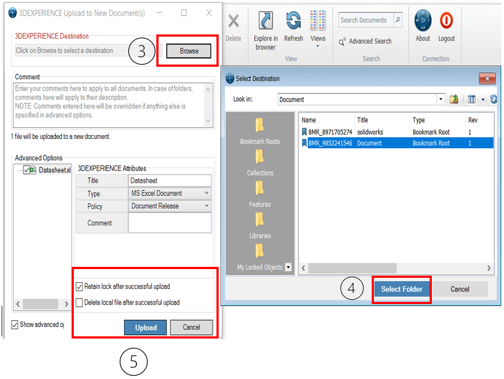Expand the Type MS Excel Document dropdown

[x=207, y=193]
